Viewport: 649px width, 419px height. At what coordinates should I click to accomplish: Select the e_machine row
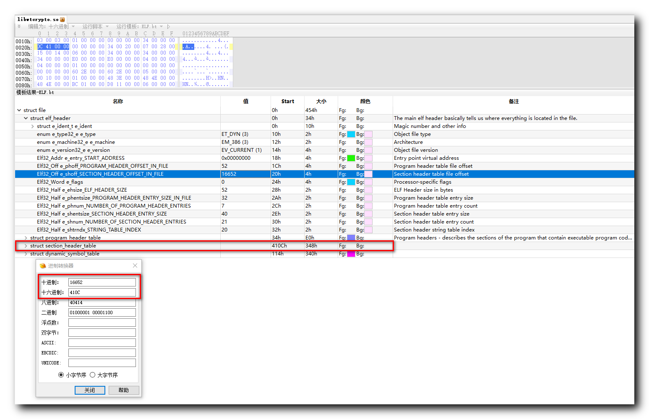pyautogui.click(x=325, y=142)
